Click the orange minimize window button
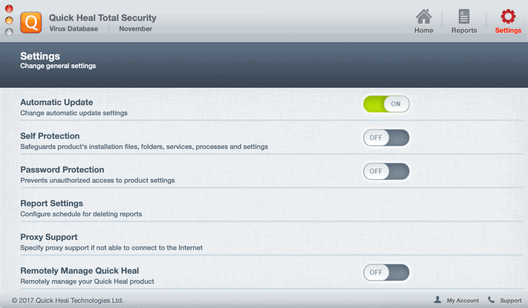Viewport: 528px width, 308px height. (x=9, y=20)
